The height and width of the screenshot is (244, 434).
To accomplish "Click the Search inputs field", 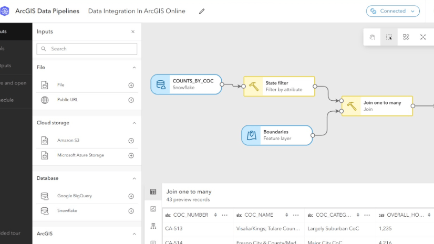I will [87, 49].
